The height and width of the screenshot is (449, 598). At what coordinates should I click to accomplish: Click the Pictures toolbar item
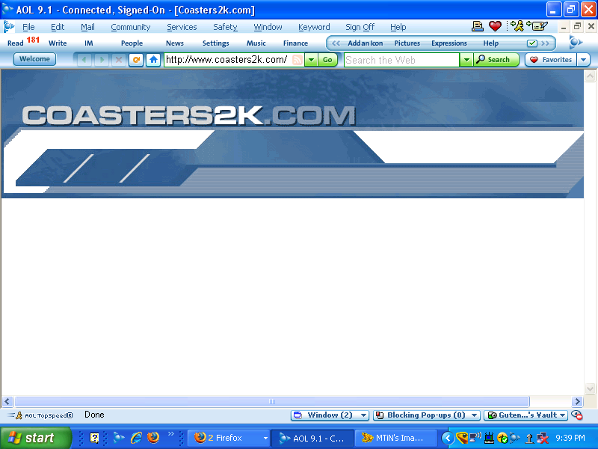[407, 43]
